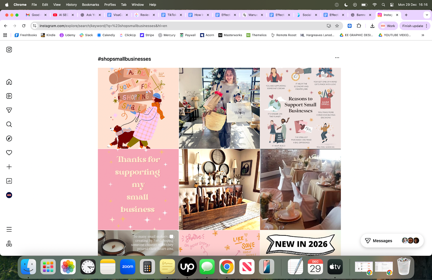Open Messages floating button
The width and height of the screenshot is (432, 280).
point(392,241)
